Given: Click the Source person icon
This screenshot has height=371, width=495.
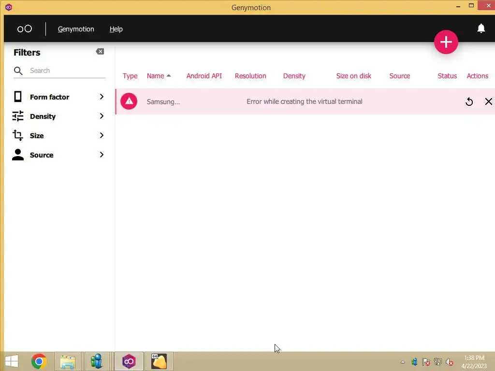Looking at the screenshot, I should (x=18, y=155).
